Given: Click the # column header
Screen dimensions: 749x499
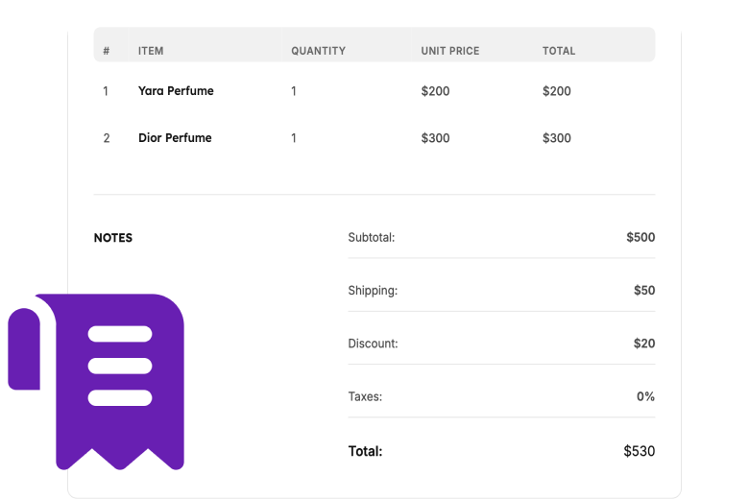Looking at the screenshot, I should 106,51.
